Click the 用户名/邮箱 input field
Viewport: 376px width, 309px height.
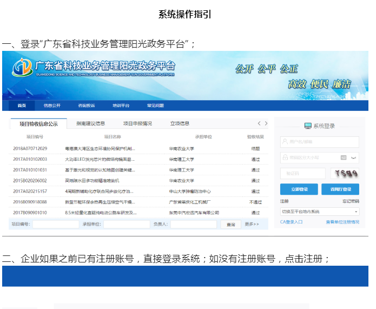click(320, 142)
